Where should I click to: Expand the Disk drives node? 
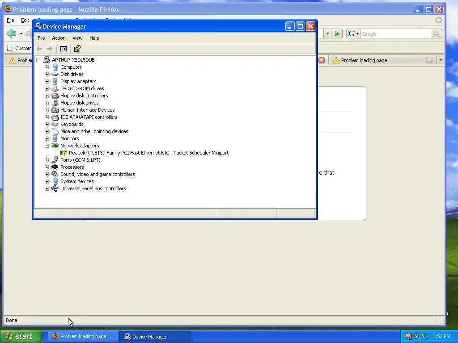pos(47,75)
